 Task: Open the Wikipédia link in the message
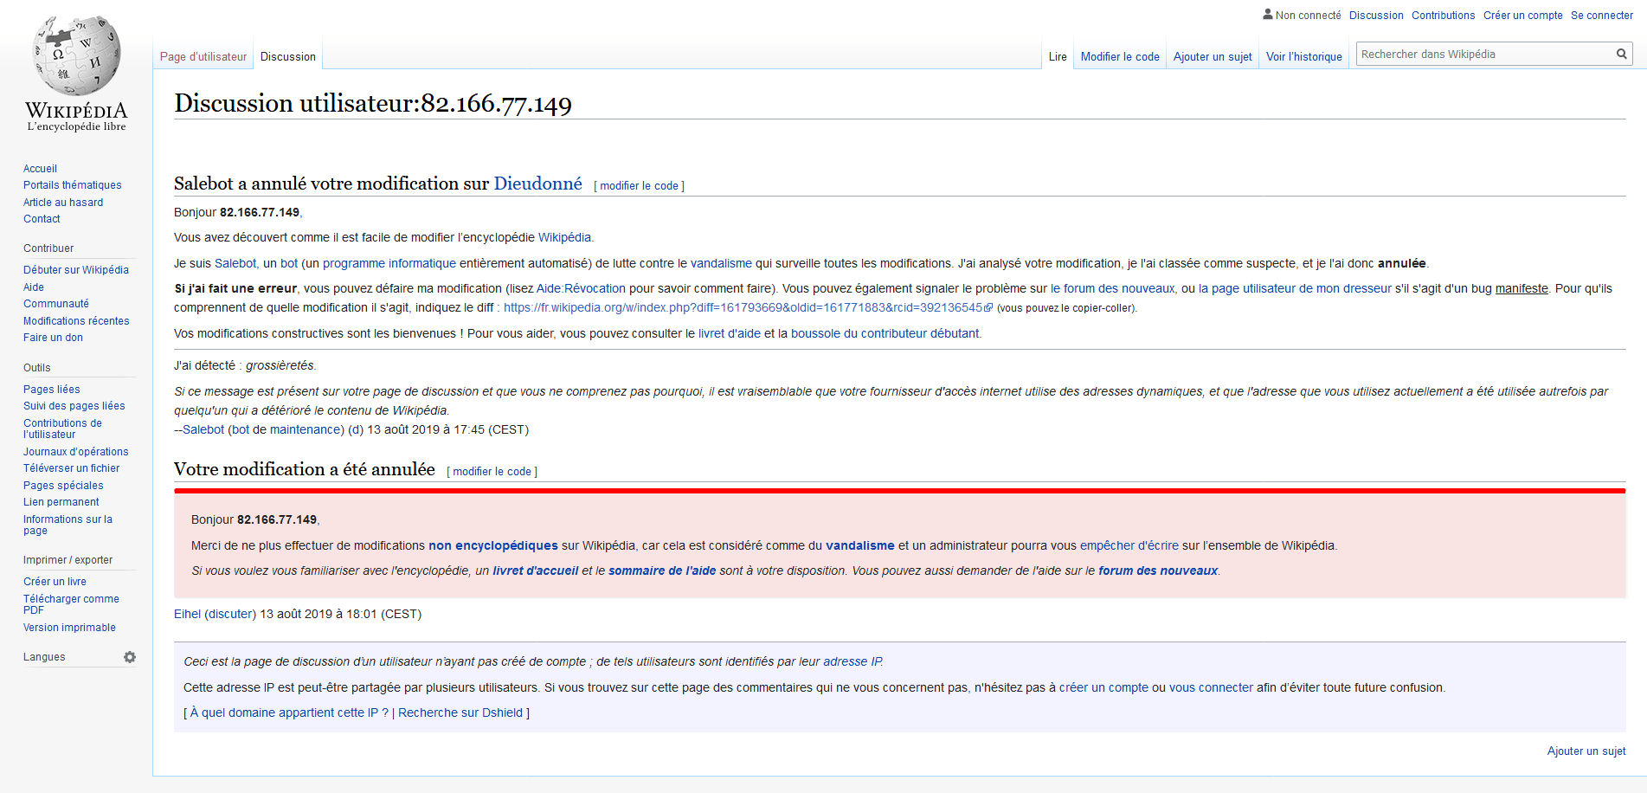(564, 237)
